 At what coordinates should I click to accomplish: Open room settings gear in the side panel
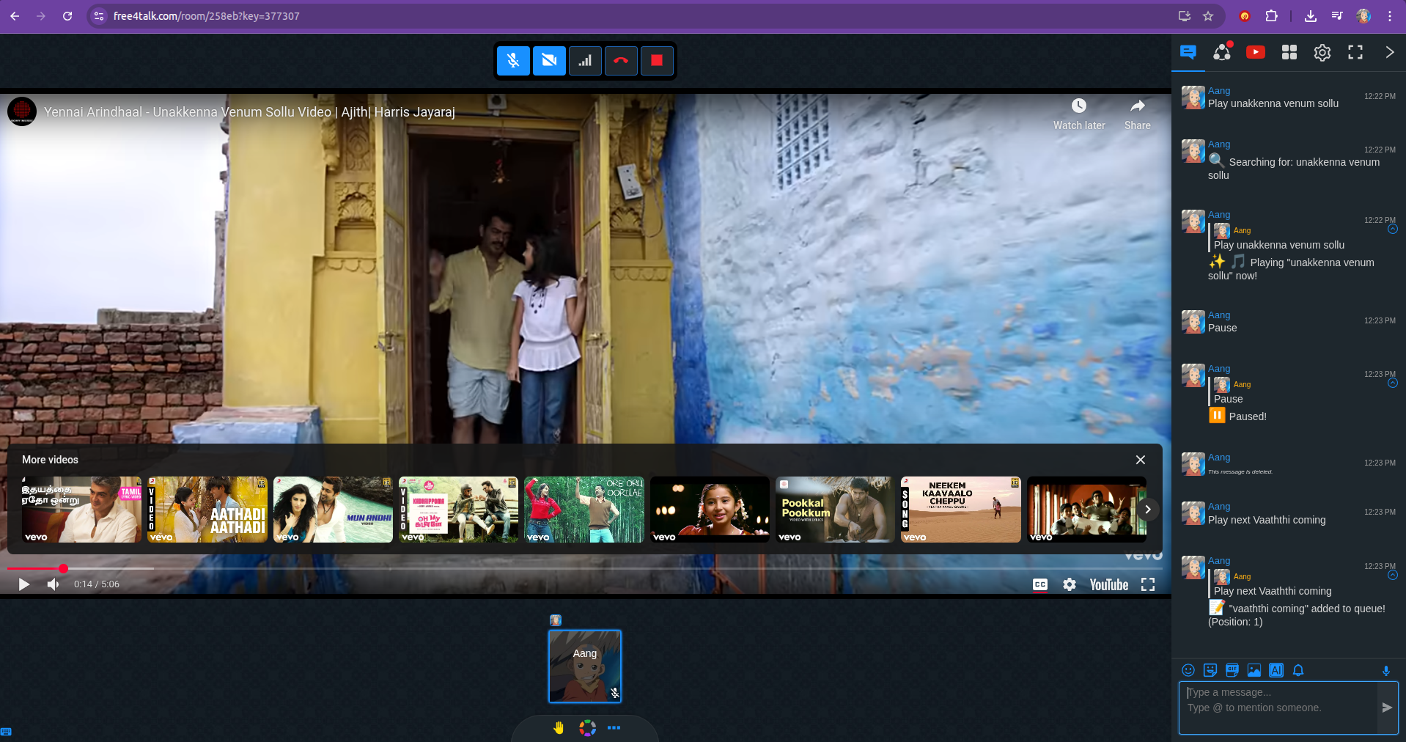pyautogui.click(x=1322, y=52)
